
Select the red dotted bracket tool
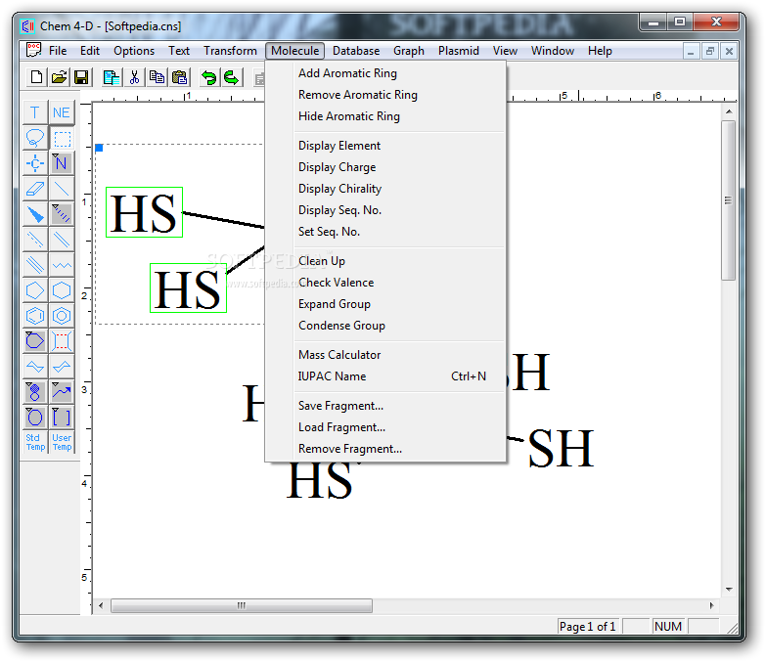point(62,341)
